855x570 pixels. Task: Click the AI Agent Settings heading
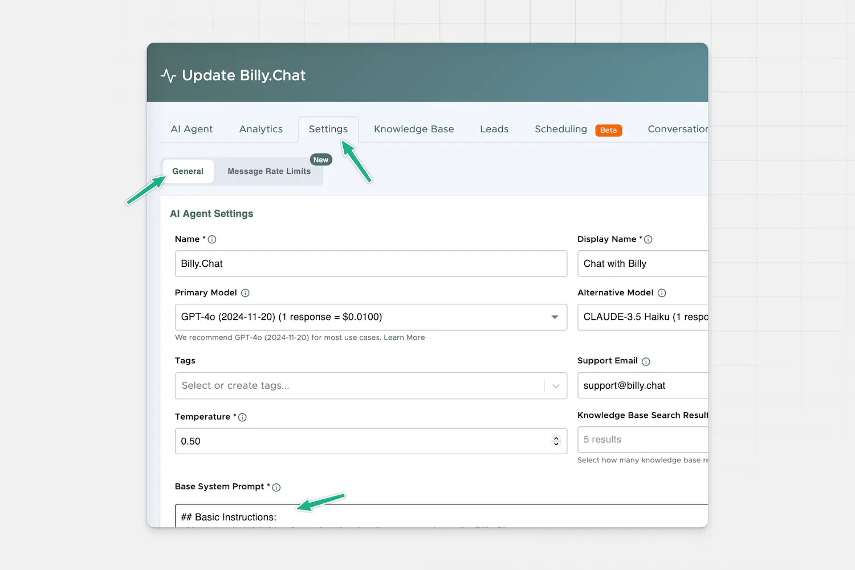coord(211,214)
